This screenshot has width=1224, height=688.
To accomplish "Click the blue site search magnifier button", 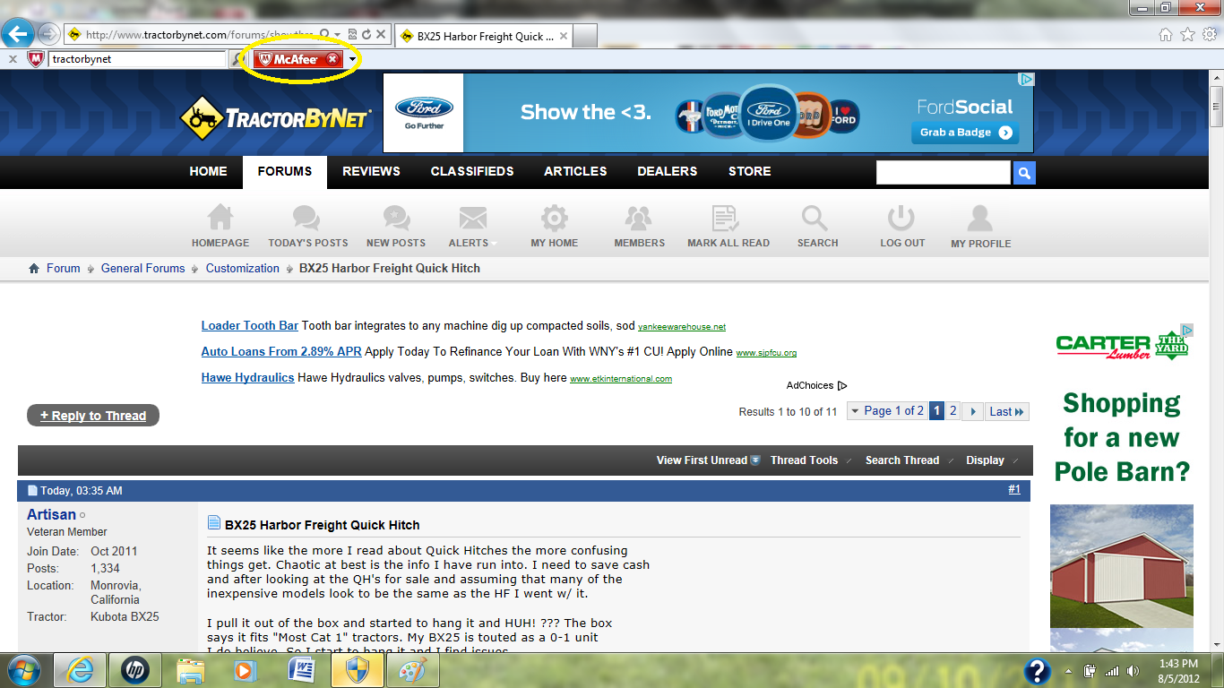I will (1024, 173).
